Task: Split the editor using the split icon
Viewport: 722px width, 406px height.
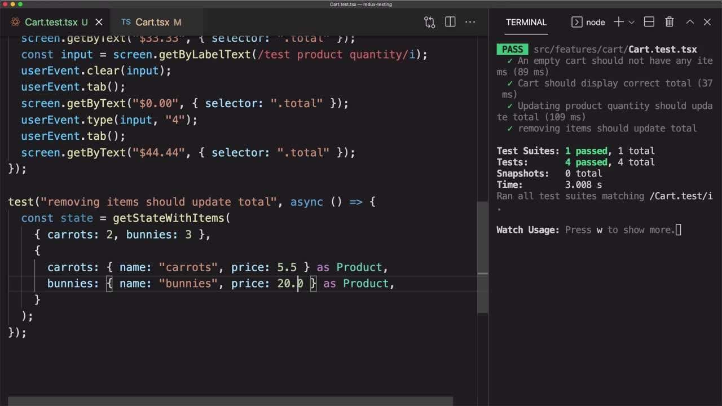Action: click(450, 22)
